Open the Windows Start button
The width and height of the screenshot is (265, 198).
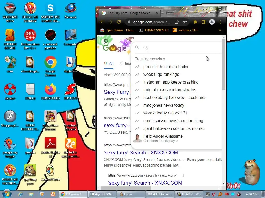(x=7, y=194)
